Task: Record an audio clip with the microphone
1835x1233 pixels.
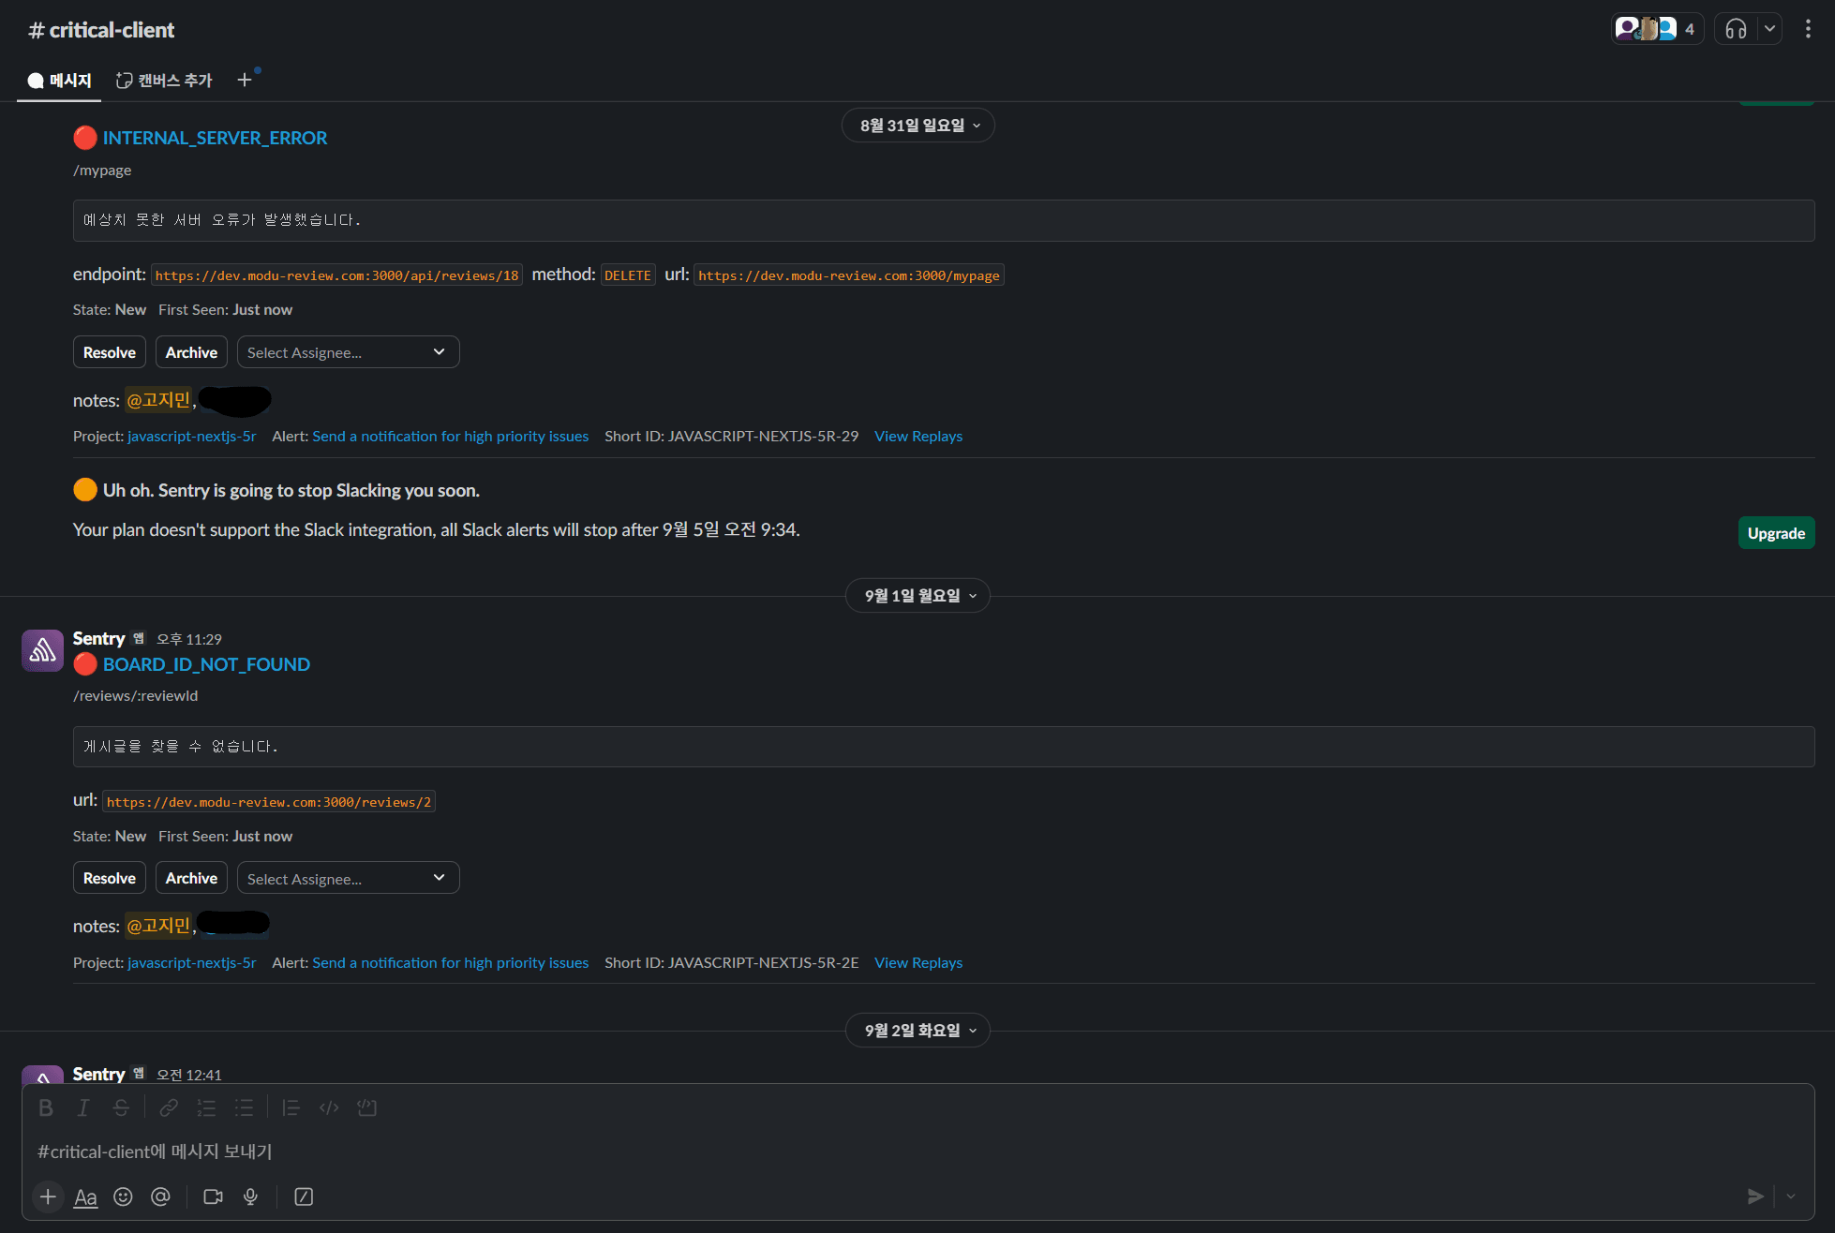Action: [250, 1196]
